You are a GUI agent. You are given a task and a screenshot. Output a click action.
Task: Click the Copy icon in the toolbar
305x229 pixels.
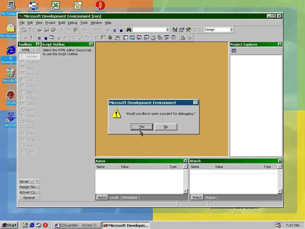(69, 30)
